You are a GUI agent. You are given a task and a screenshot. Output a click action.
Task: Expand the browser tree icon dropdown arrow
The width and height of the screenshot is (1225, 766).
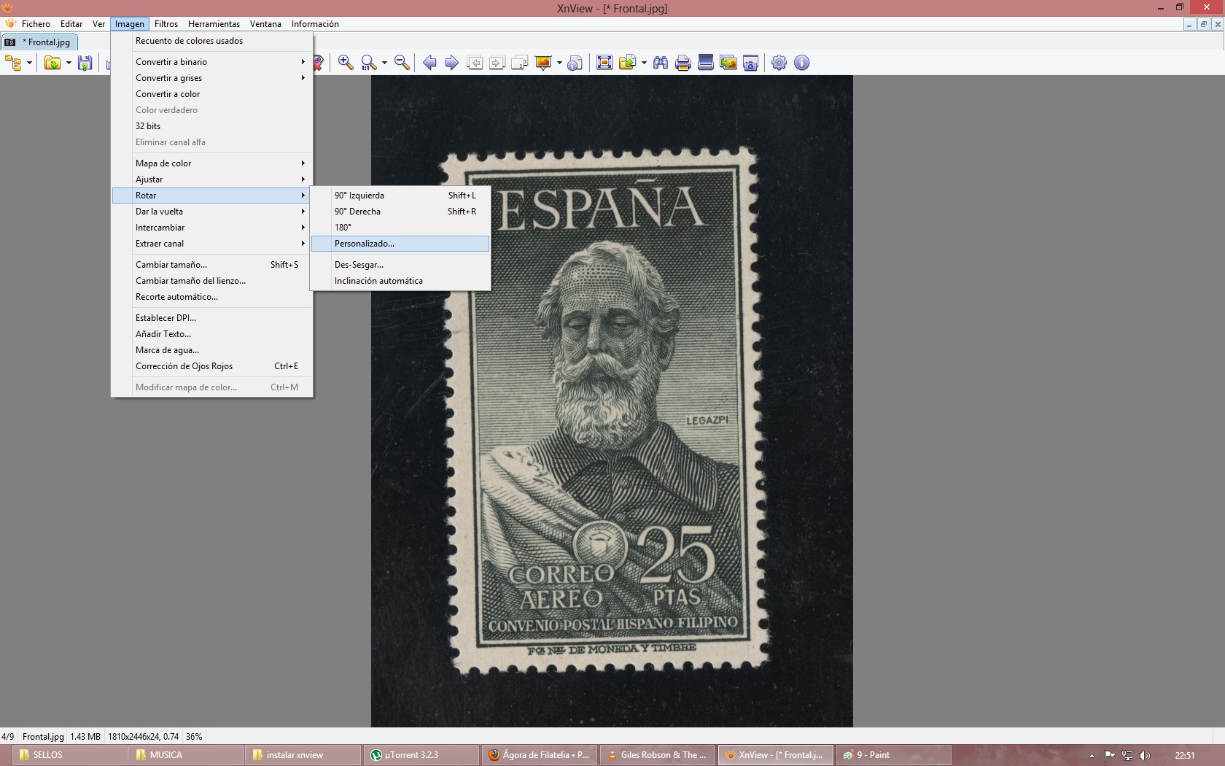click(29, 63)
